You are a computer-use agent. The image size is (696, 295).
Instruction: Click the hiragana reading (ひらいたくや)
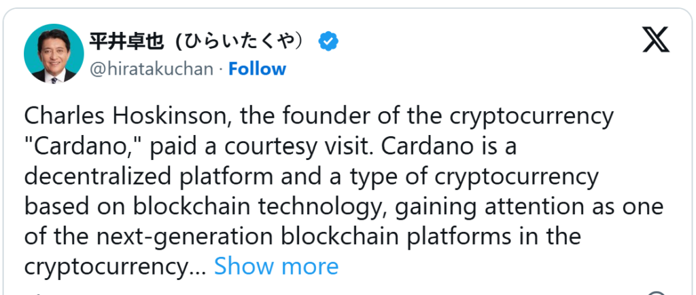coord(243,42)
